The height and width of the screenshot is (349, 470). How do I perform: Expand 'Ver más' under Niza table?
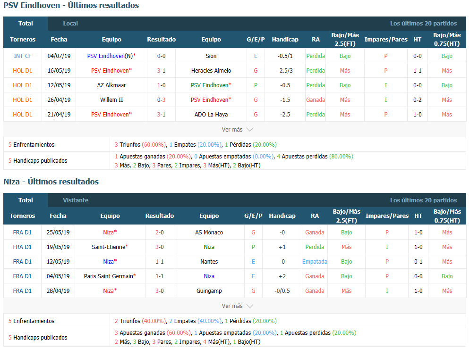(x=238, y=306)
